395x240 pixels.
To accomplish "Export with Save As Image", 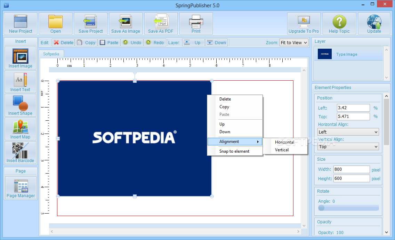I will click(126, 24).
